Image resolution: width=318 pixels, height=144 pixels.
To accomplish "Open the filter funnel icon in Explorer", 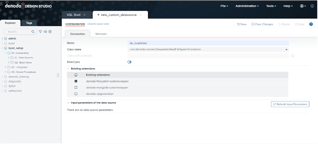I will (x=40, y=32).
